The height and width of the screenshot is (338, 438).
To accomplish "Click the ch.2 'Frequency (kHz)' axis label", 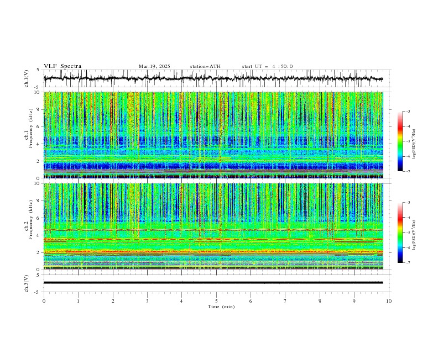I will 31,220.
